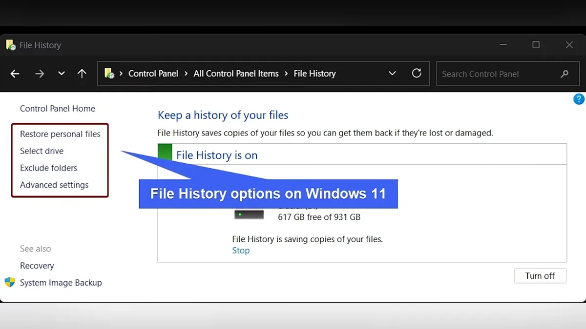Viewport: 586px width, 329px height.
Task: Click the search magnifier icon
Action: pyautogui.click(x=565, y=74)
